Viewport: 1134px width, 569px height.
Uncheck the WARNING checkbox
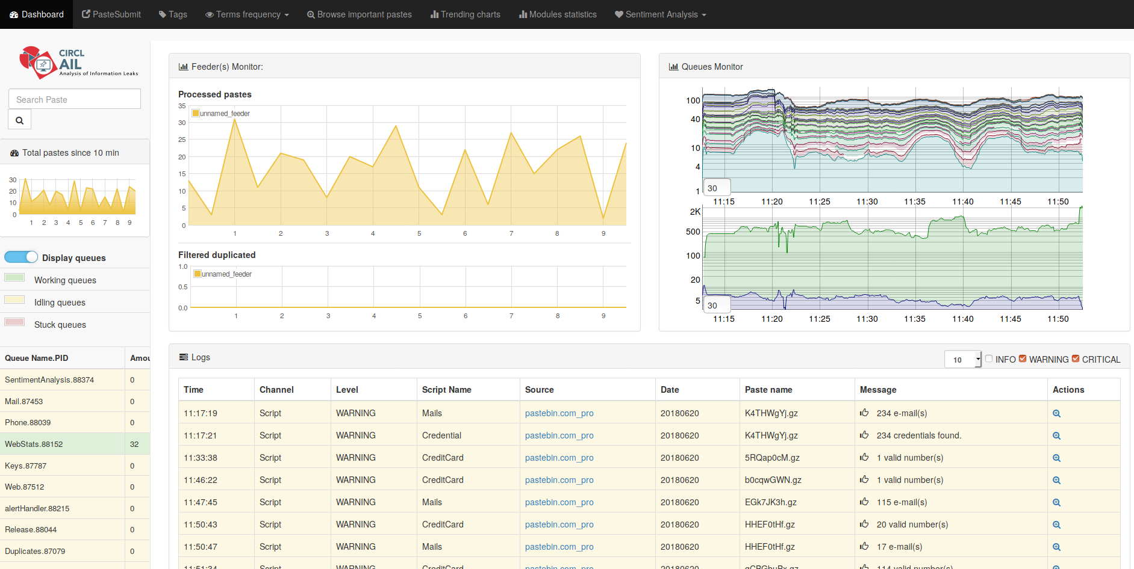click(1022, 358)
